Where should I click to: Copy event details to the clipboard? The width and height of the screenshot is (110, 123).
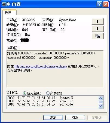(x=98, y=36)
